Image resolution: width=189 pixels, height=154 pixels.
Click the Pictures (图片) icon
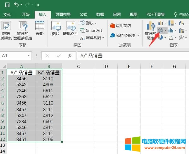(56, 28)
